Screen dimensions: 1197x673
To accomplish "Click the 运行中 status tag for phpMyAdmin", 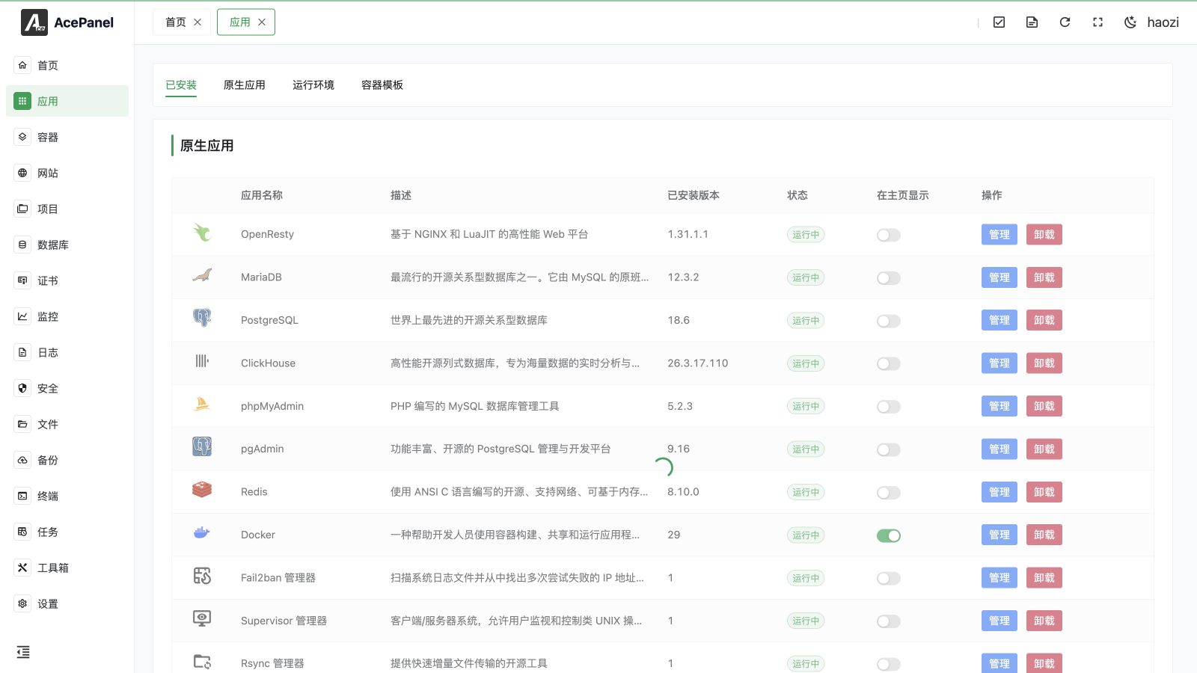I will click(806, 407).
